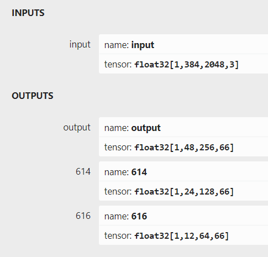Select the 'input' row label on the left
The height and width of the screenshot is (257, 268).
(x=80, y=45)
